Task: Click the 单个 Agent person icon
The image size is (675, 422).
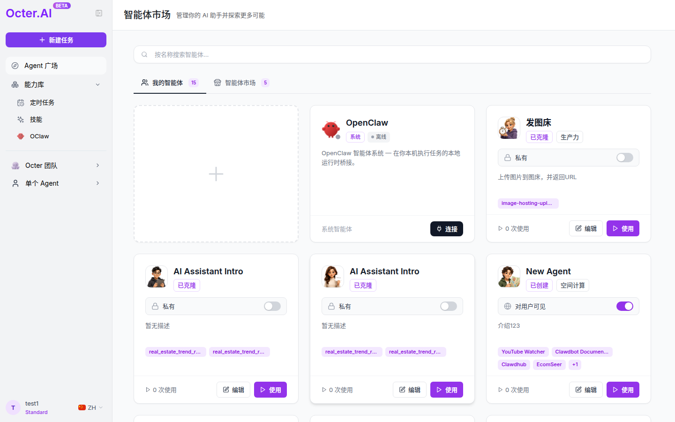Action: click(x=15, y=183)
